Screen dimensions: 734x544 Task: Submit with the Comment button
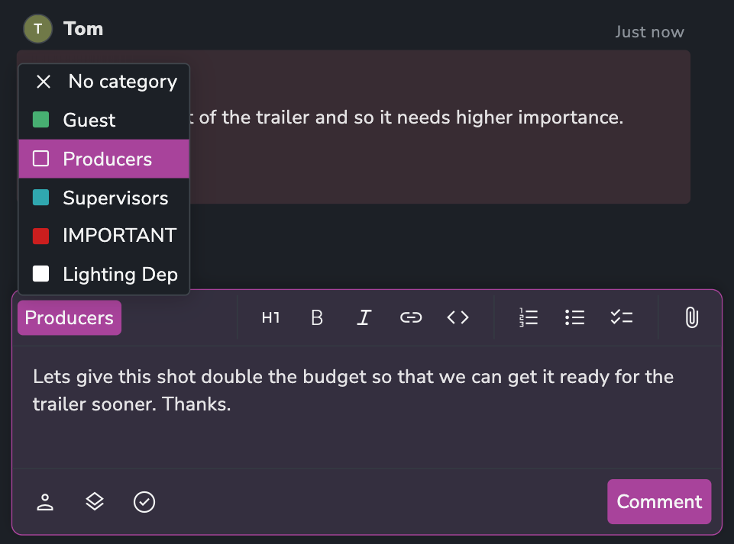coord(659,501)
